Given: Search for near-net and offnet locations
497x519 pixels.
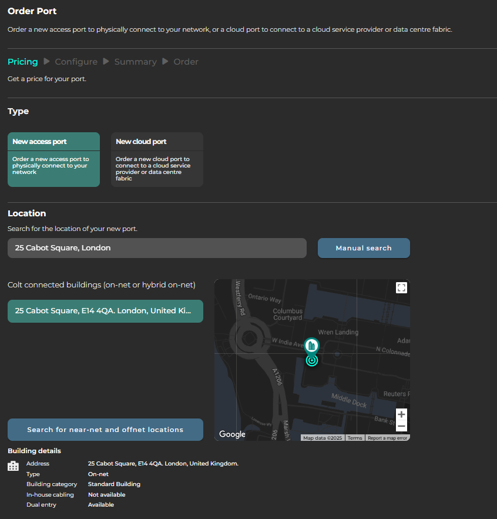Looking at the screenshot, I should point(105,430).
